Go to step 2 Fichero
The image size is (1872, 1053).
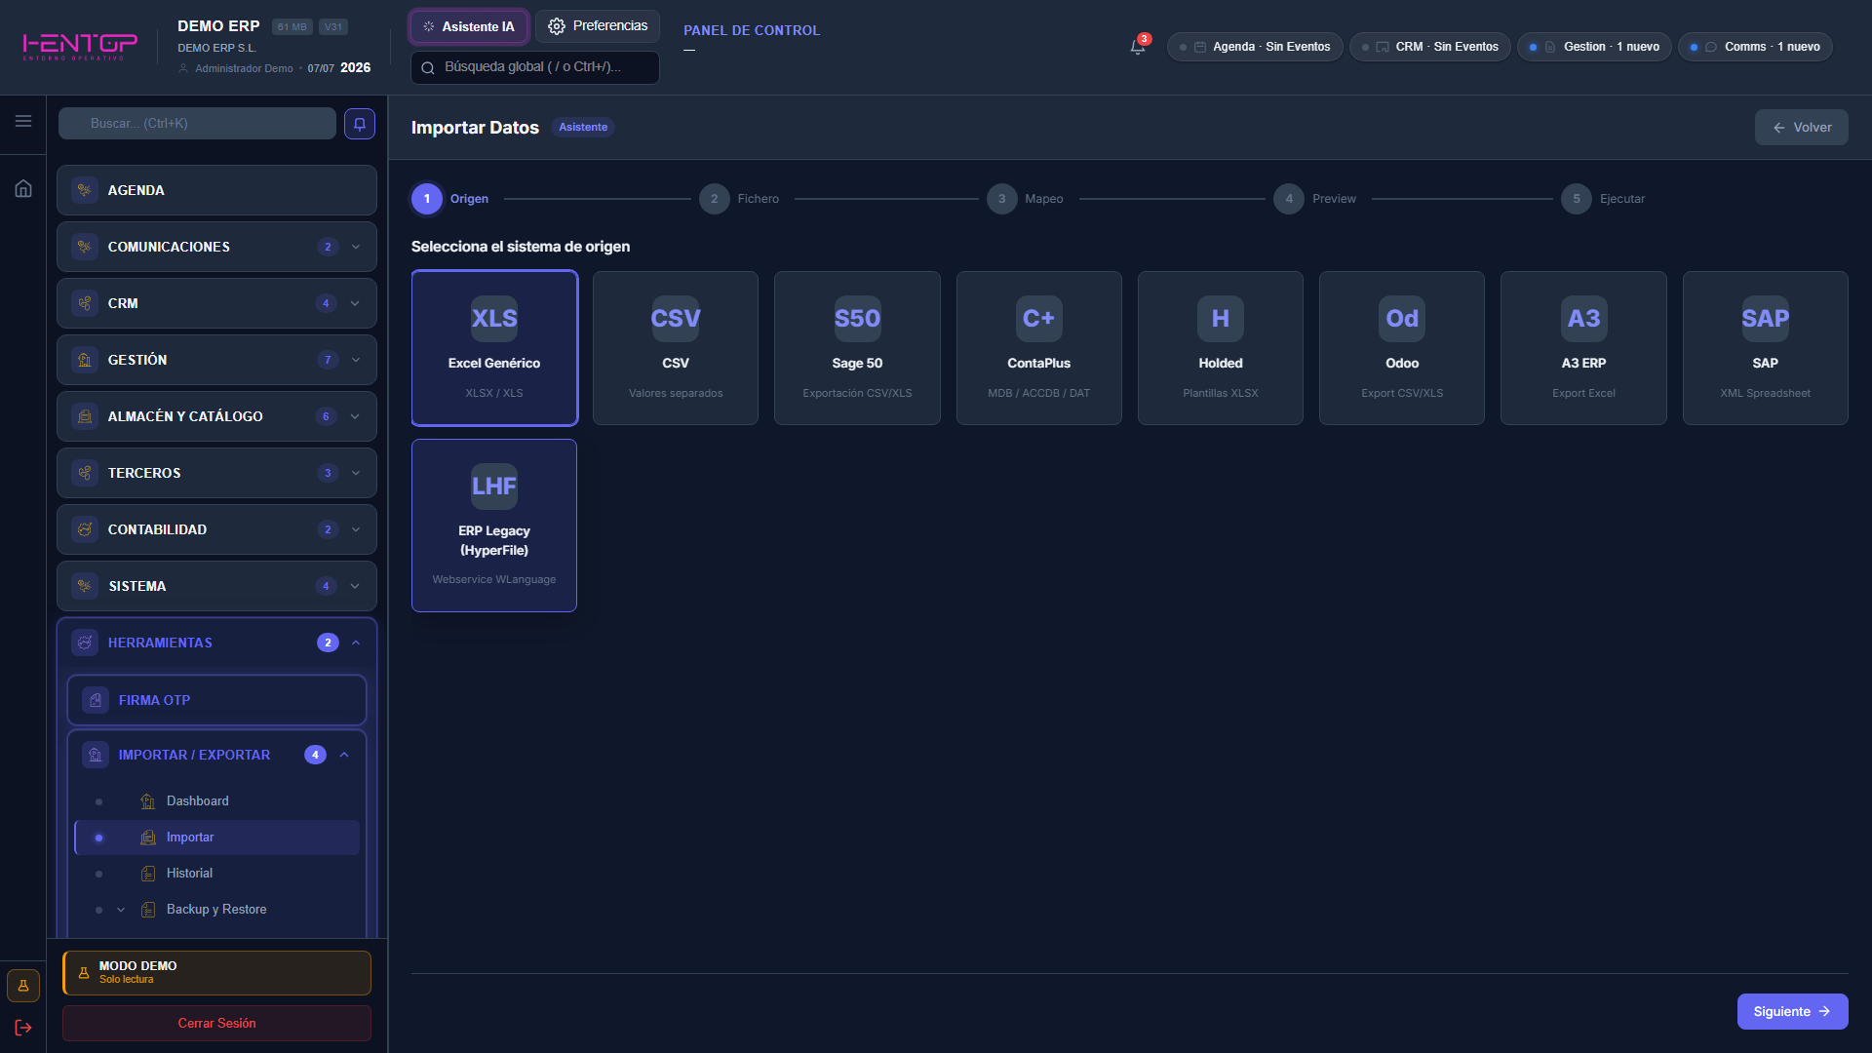coord(739,199)
